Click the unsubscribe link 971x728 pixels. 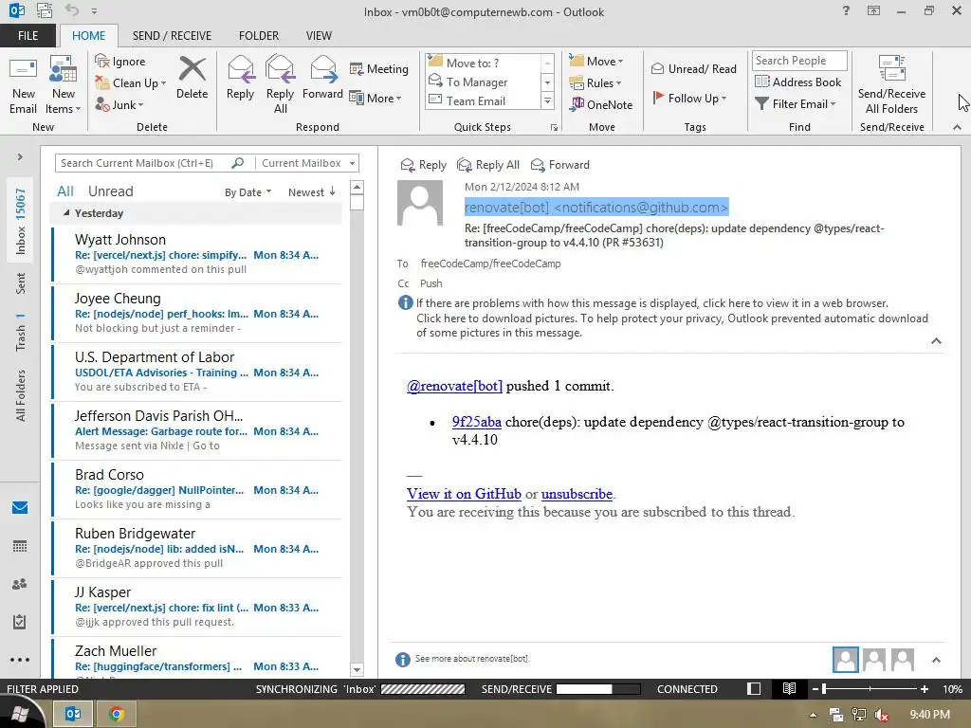[577, 494]
